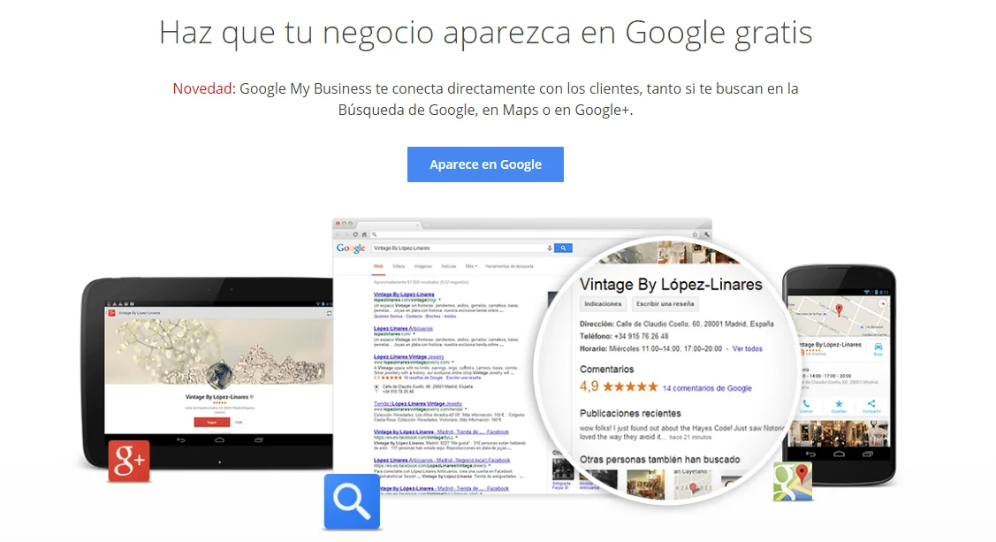Click the Aparece en Google button

[x=485, y=164]
